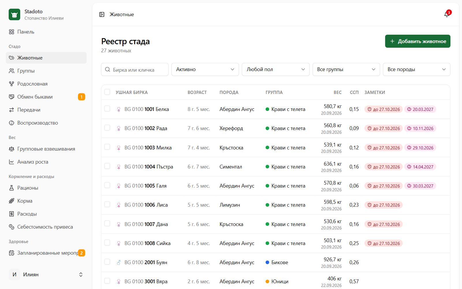462x289 pixels.
Task: Open animal BG 0100 1008 Сийка
Action: tap(147, 243)
